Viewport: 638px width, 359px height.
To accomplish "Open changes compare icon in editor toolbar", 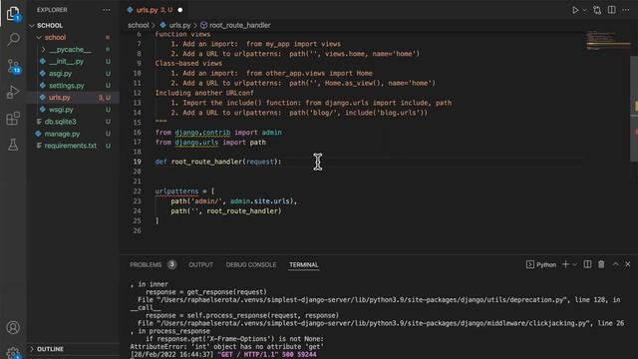I will (x=597, y=10).
